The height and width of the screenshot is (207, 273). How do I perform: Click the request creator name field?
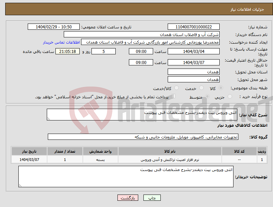pyautogui.click(x=150, y=42)
